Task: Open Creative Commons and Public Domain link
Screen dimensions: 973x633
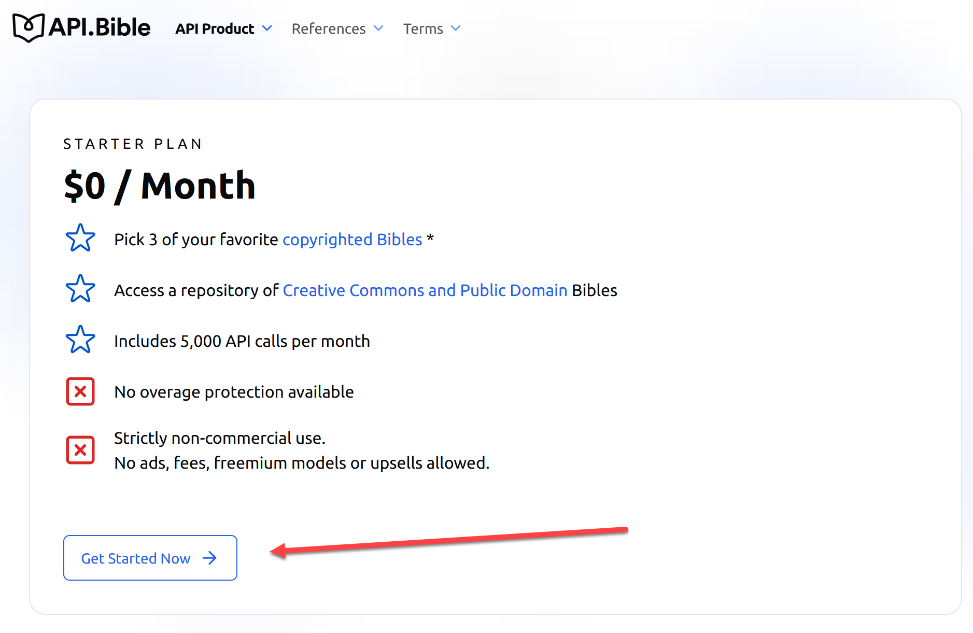Action: pos(425,290)
